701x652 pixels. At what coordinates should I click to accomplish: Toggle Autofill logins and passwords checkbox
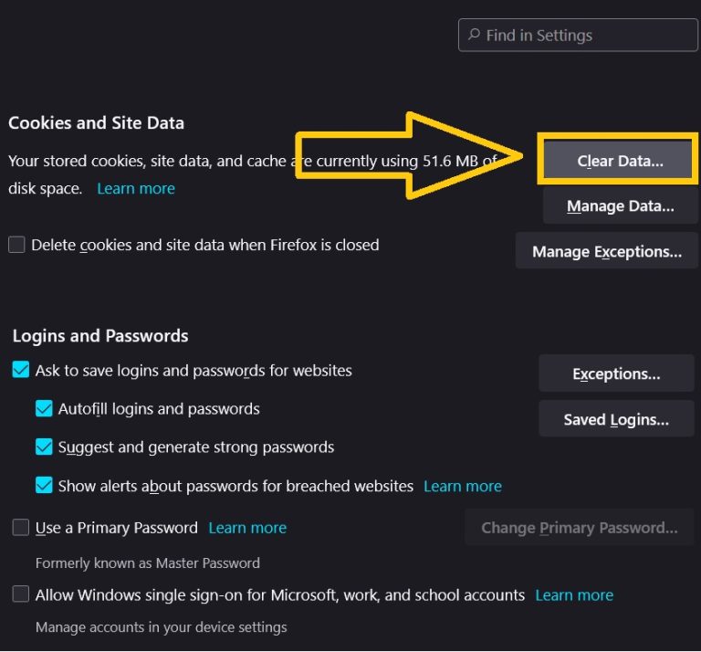point(44,408)
